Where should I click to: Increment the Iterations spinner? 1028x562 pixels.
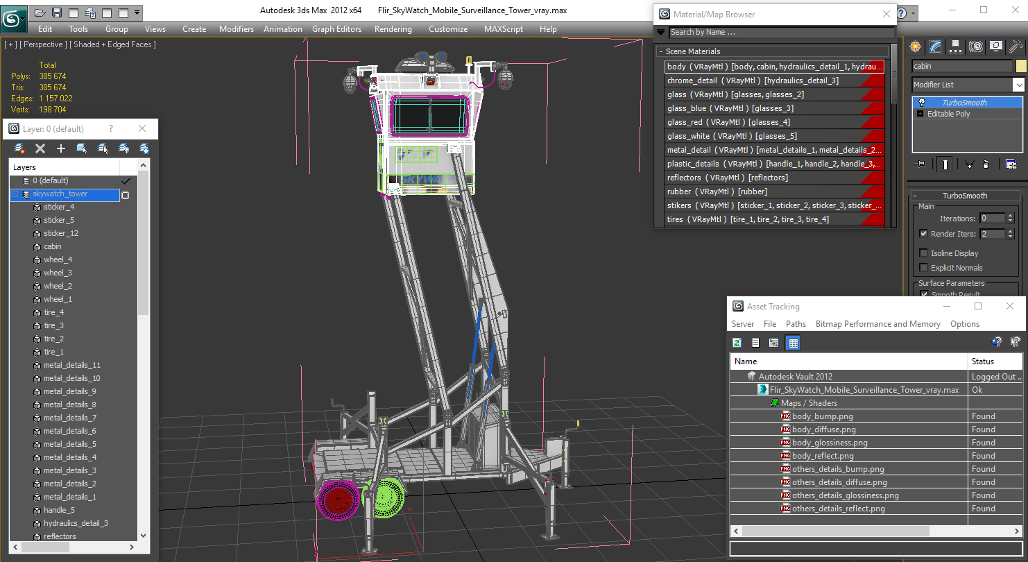[1010, 216]
